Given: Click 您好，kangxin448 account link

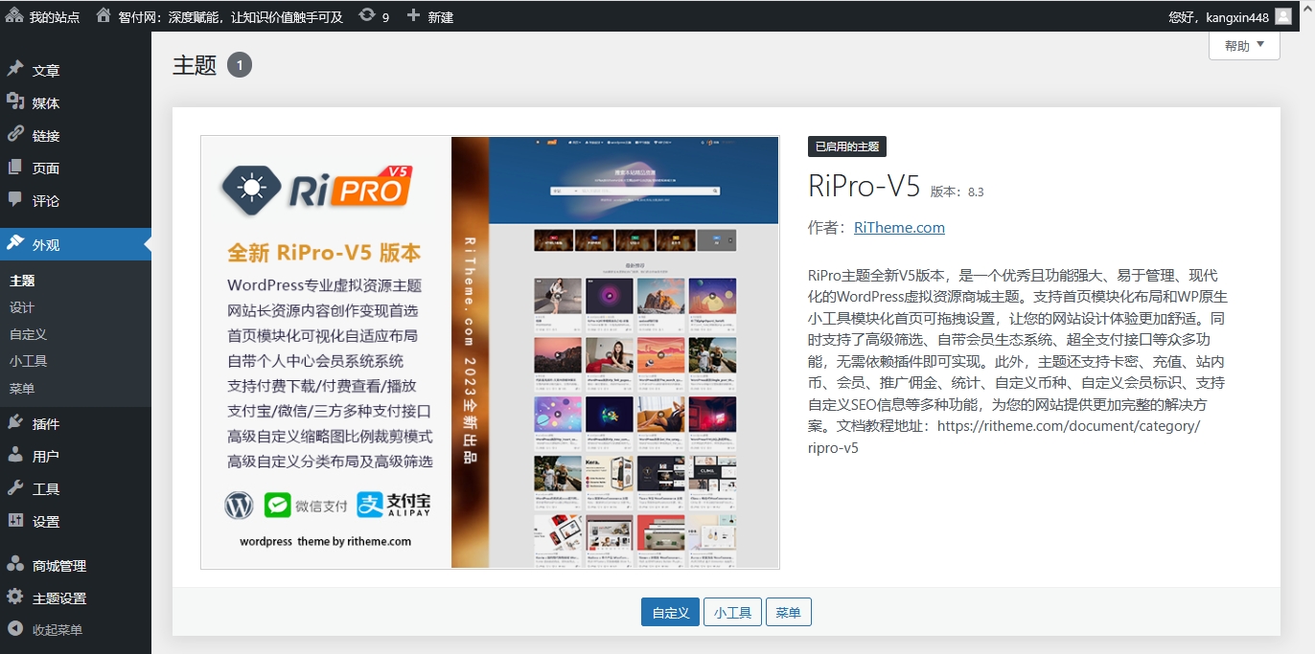Looking at the screenshot, I should (x=1218, y=16).
